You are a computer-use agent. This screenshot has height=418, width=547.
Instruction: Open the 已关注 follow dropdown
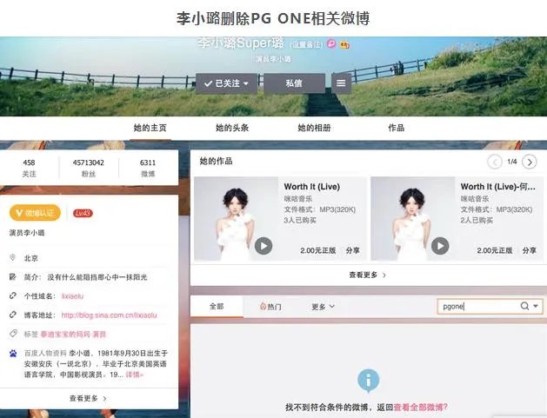click(x=226, y=83)
